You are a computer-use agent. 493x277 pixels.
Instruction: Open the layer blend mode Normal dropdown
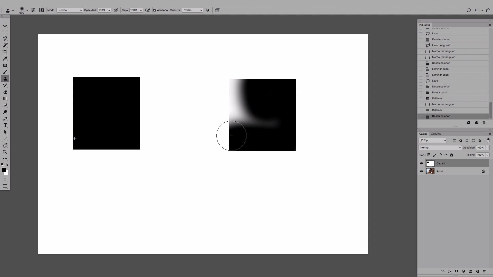point(440,148)
